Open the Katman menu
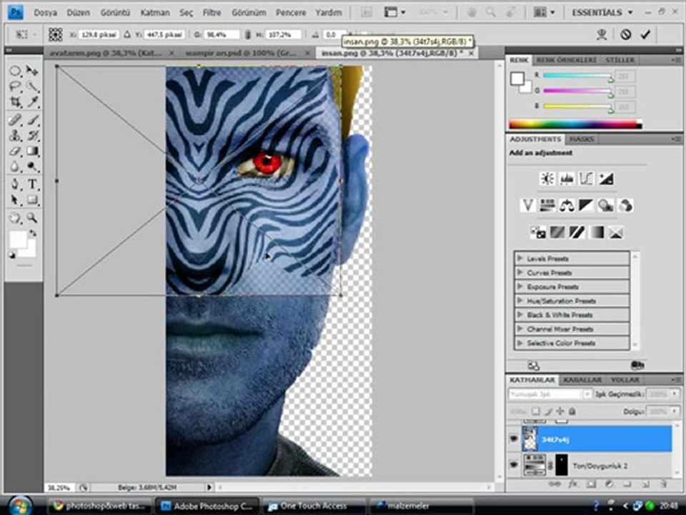This screenshot has height=515, width=686. coord(155,13)
